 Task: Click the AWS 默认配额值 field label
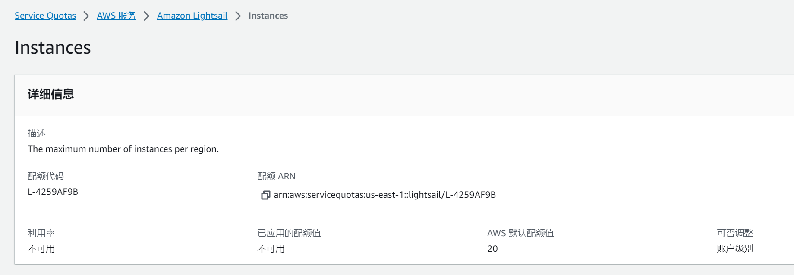click(x=520, y=233)
